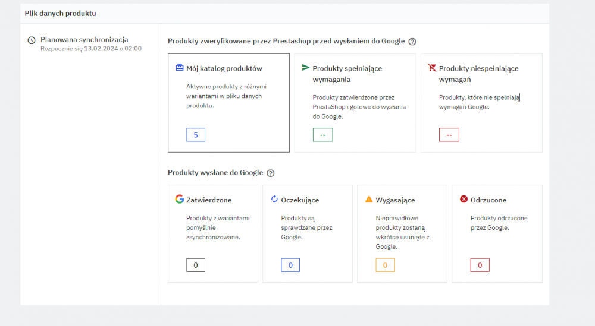Open help tooltip for Produkty wysłane do Google
The height and width of the screenshot is (326, 595).
[271, 173]
